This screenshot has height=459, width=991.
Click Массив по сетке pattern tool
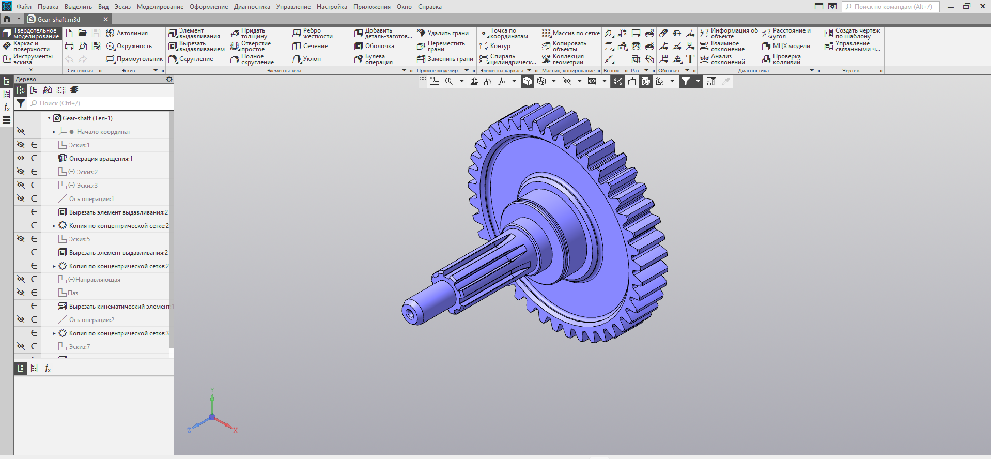click(571, 33)
